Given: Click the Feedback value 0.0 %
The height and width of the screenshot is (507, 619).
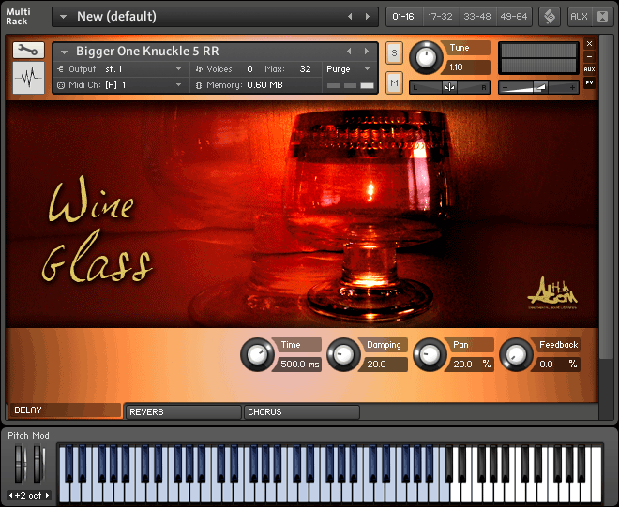Looking at the screenshot, I should pos(557,365).
